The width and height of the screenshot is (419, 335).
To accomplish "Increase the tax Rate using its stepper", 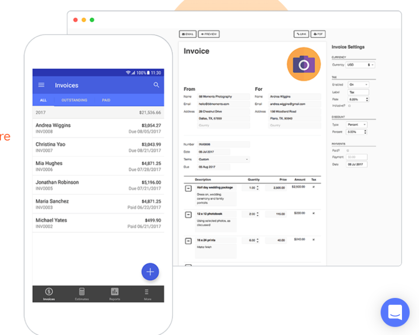I will tap(367, 98).
